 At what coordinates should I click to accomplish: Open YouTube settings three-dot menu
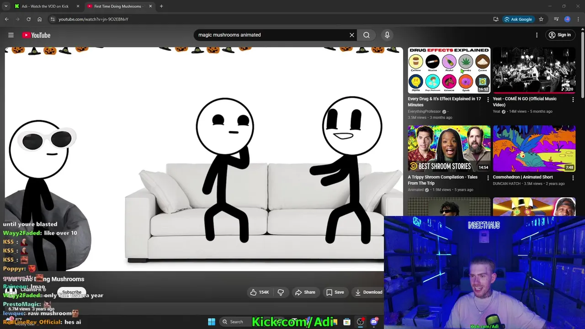pyautogui.click(x=537, y=35)
